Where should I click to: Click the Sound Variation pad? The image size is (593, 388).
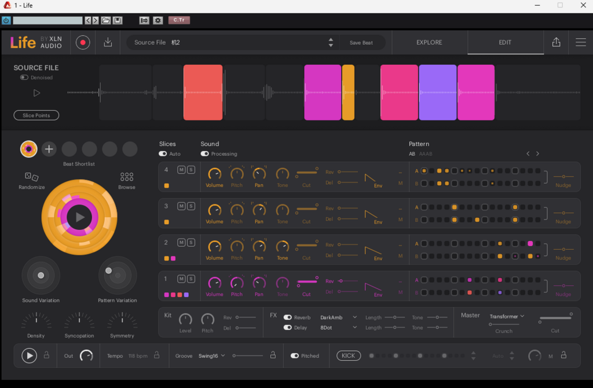(41, 275)
